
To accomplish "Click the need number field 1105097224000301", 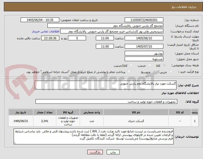I will click(x=144, y=20).
